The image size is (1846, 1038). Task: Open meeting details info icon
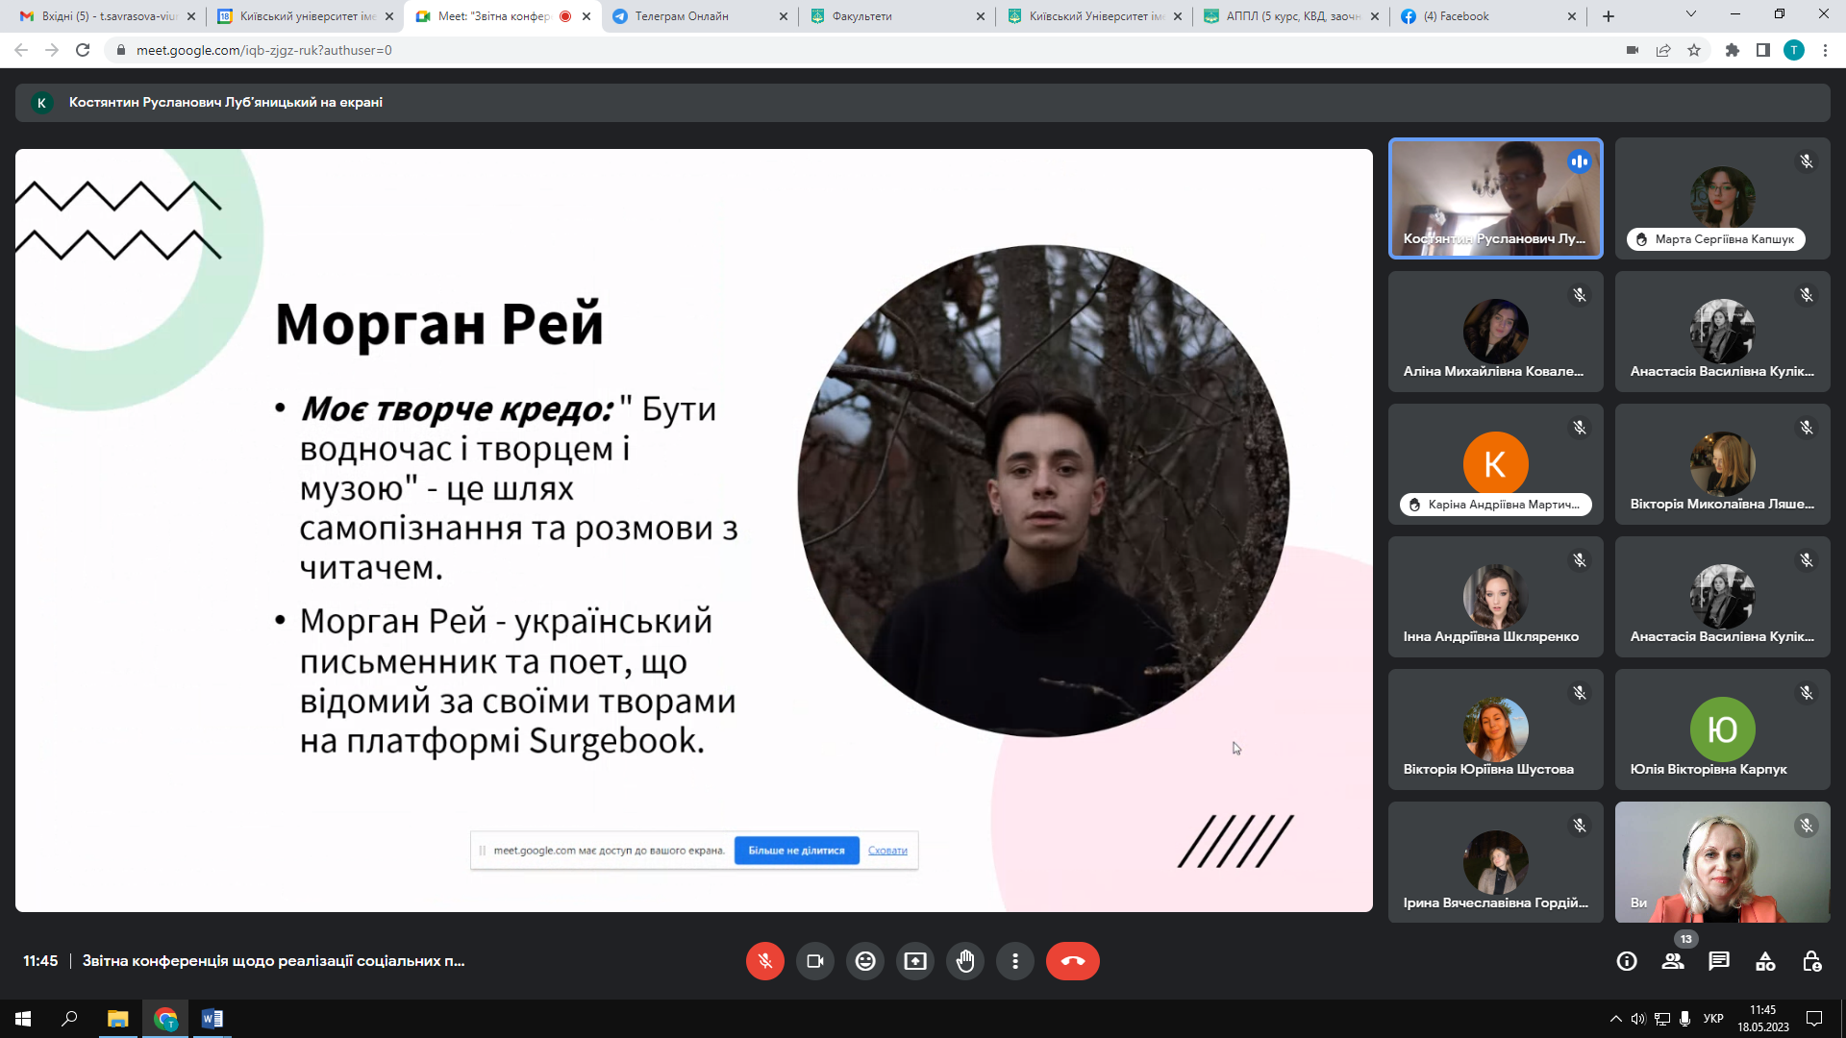point(1627,961)
